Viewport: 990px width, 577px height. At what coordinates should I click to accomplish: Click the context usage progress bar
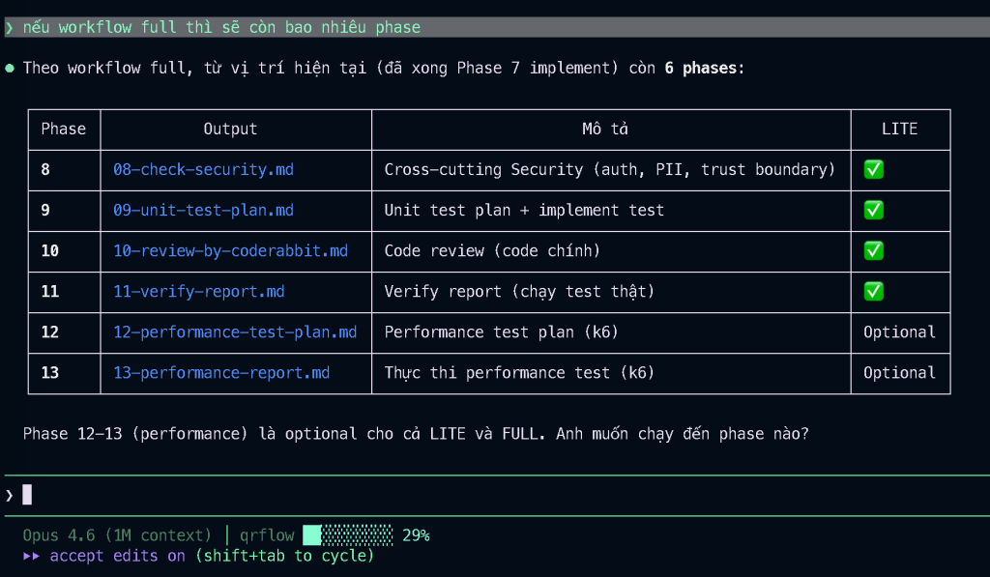[348, 535]
